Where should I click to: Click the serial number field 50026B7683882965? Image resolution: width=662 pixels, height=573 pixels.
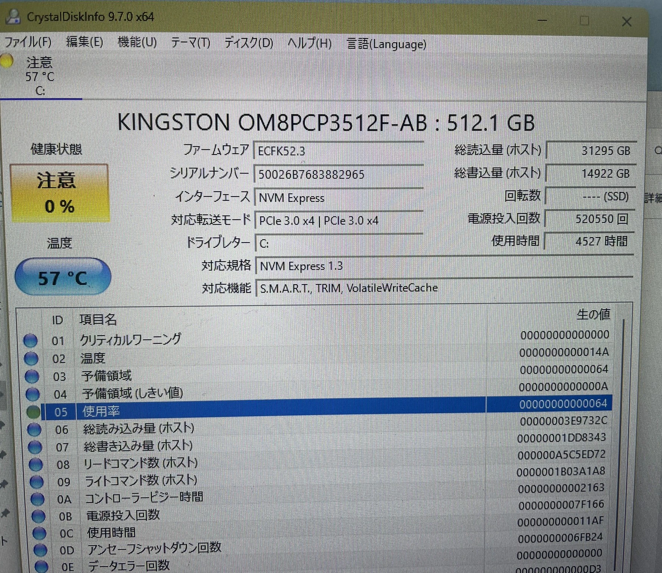click(x=338, y=174)
